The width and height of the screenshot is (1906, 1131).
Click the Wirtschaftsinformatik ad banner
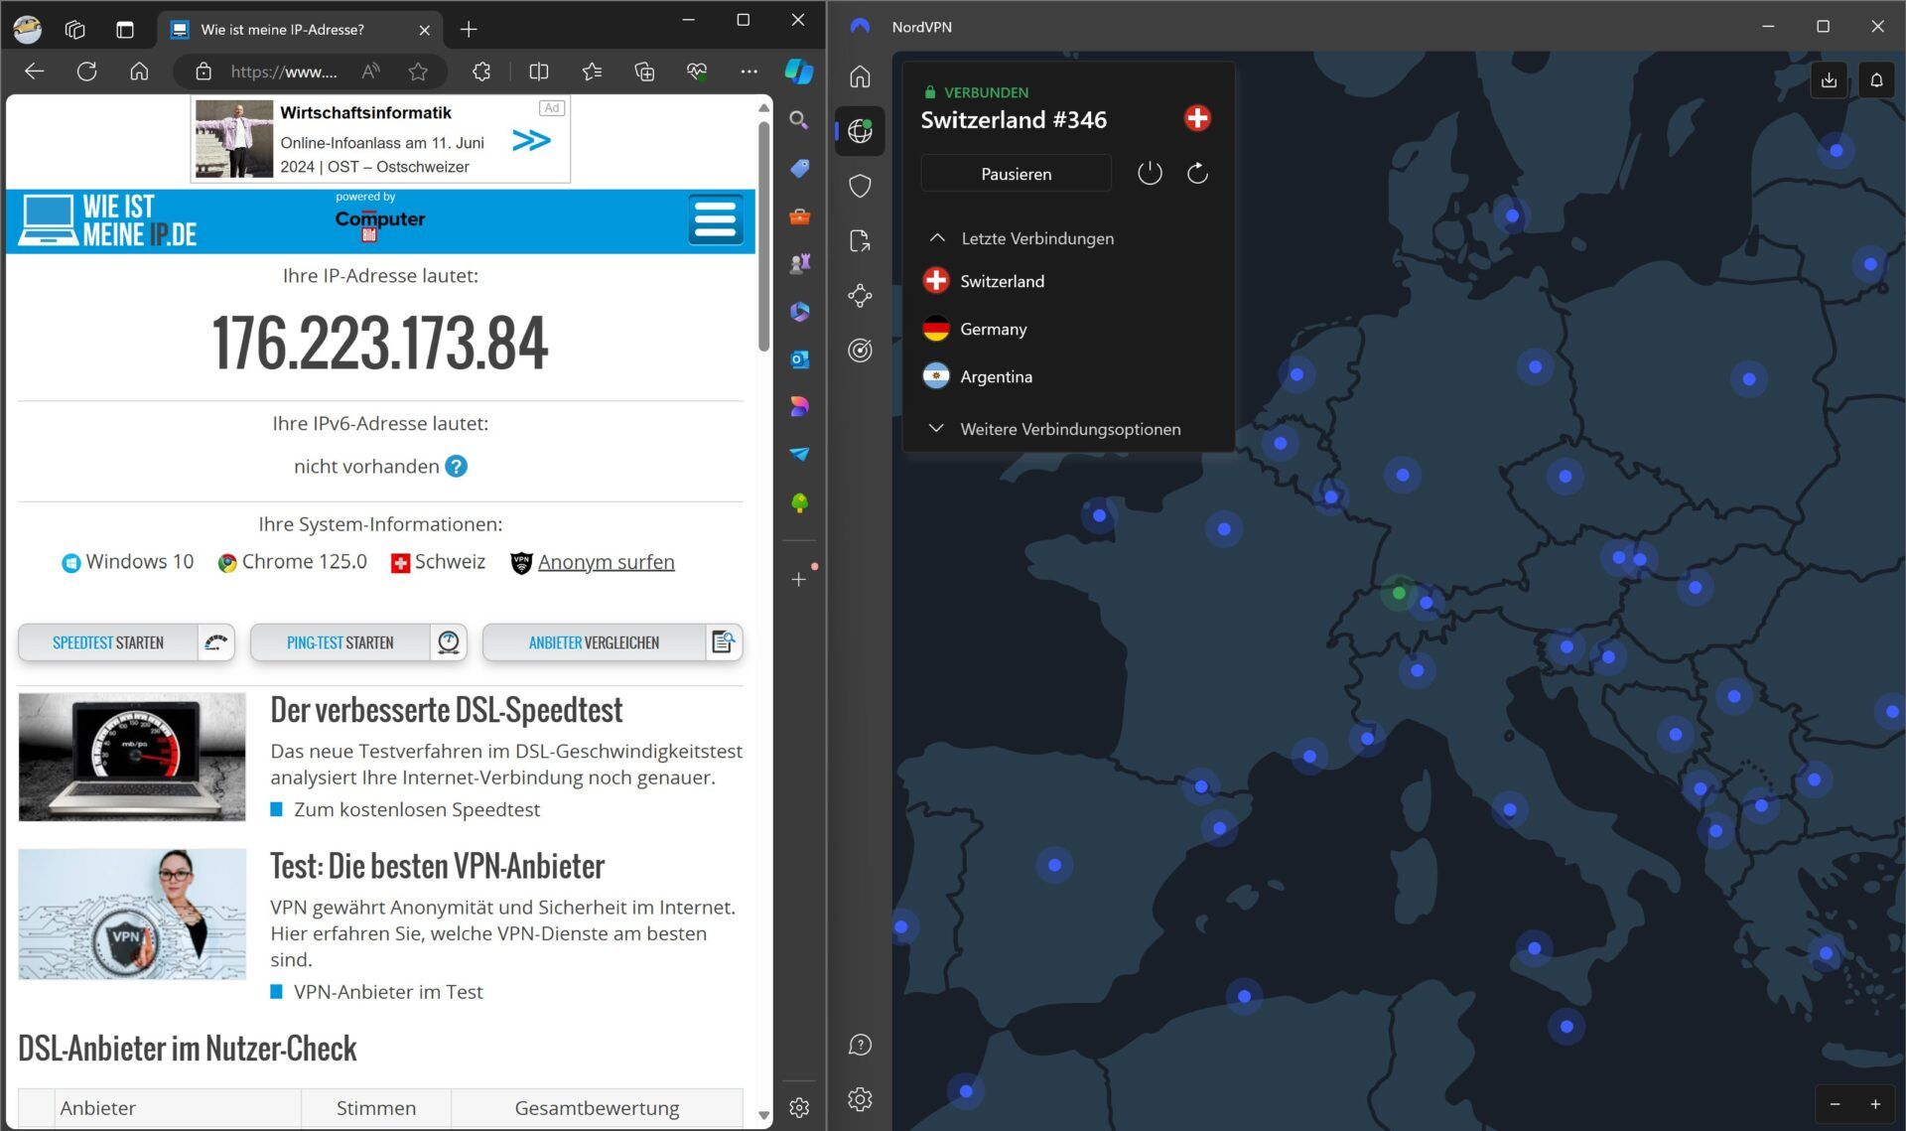[380, 139]
